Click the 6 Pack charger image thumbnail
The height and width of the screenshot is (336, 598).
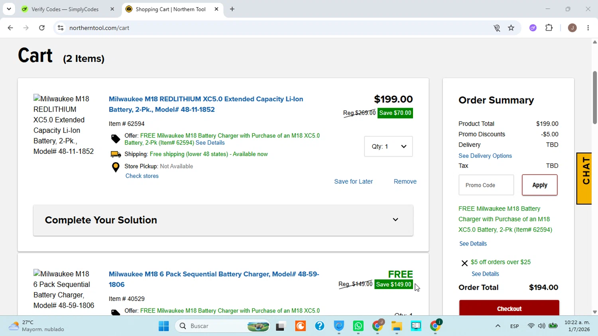point(64,289)
